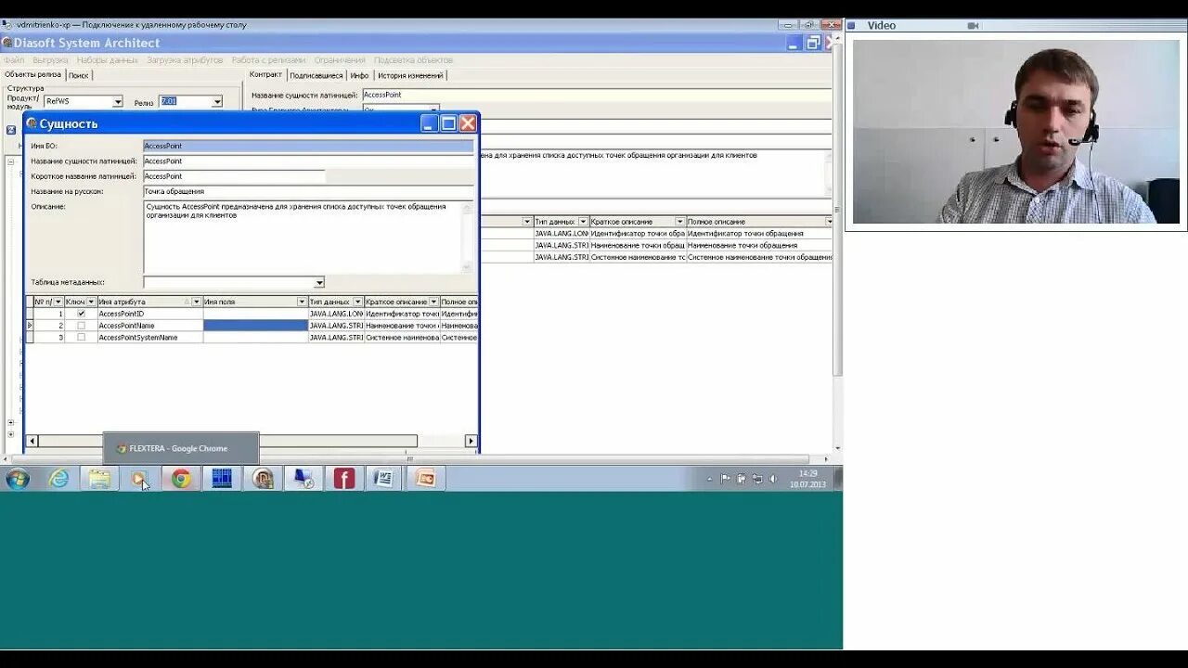Toggle Ключ checkbox for AccessPointSystemName row
The width and height of the screenshot is (1188, 668).
[81, 338]
